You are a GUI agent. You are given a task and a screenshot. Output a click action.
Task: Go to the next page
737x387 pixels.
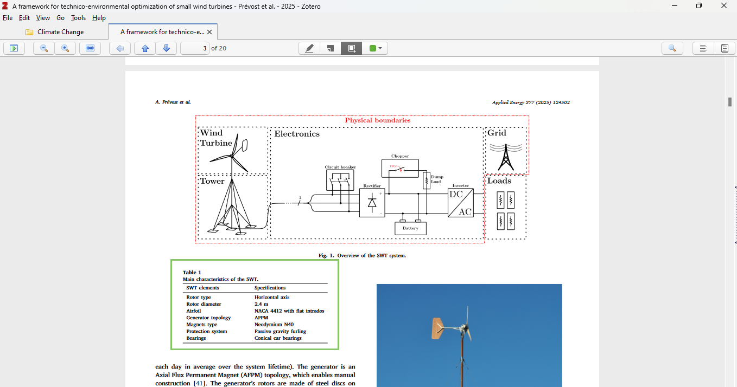click(x=166, y=48)
